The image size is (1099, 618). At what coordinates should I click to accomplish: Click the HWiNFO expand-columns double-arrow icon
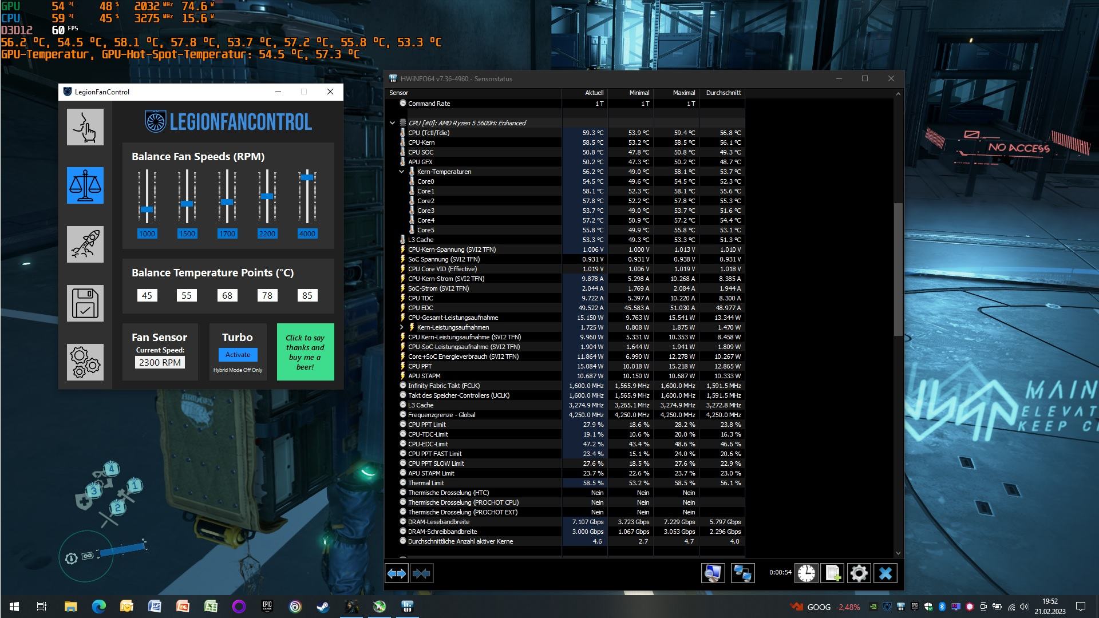click(397, 573)
